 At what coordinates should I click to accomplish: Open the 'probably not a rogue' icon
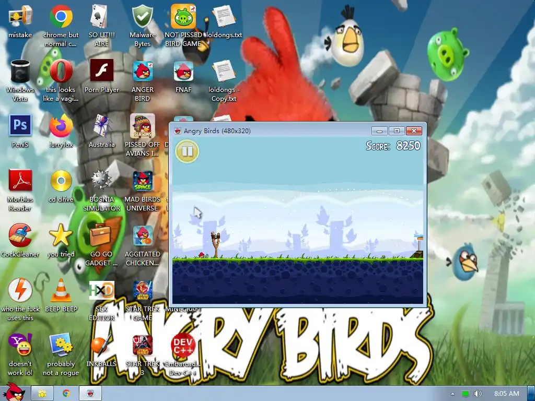(x=62, y=345)
